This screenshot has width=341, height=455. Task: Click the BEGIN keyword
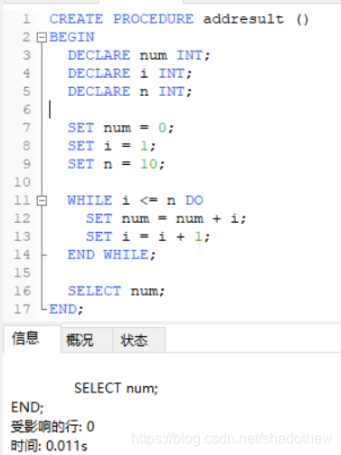[x=71, y=37]
